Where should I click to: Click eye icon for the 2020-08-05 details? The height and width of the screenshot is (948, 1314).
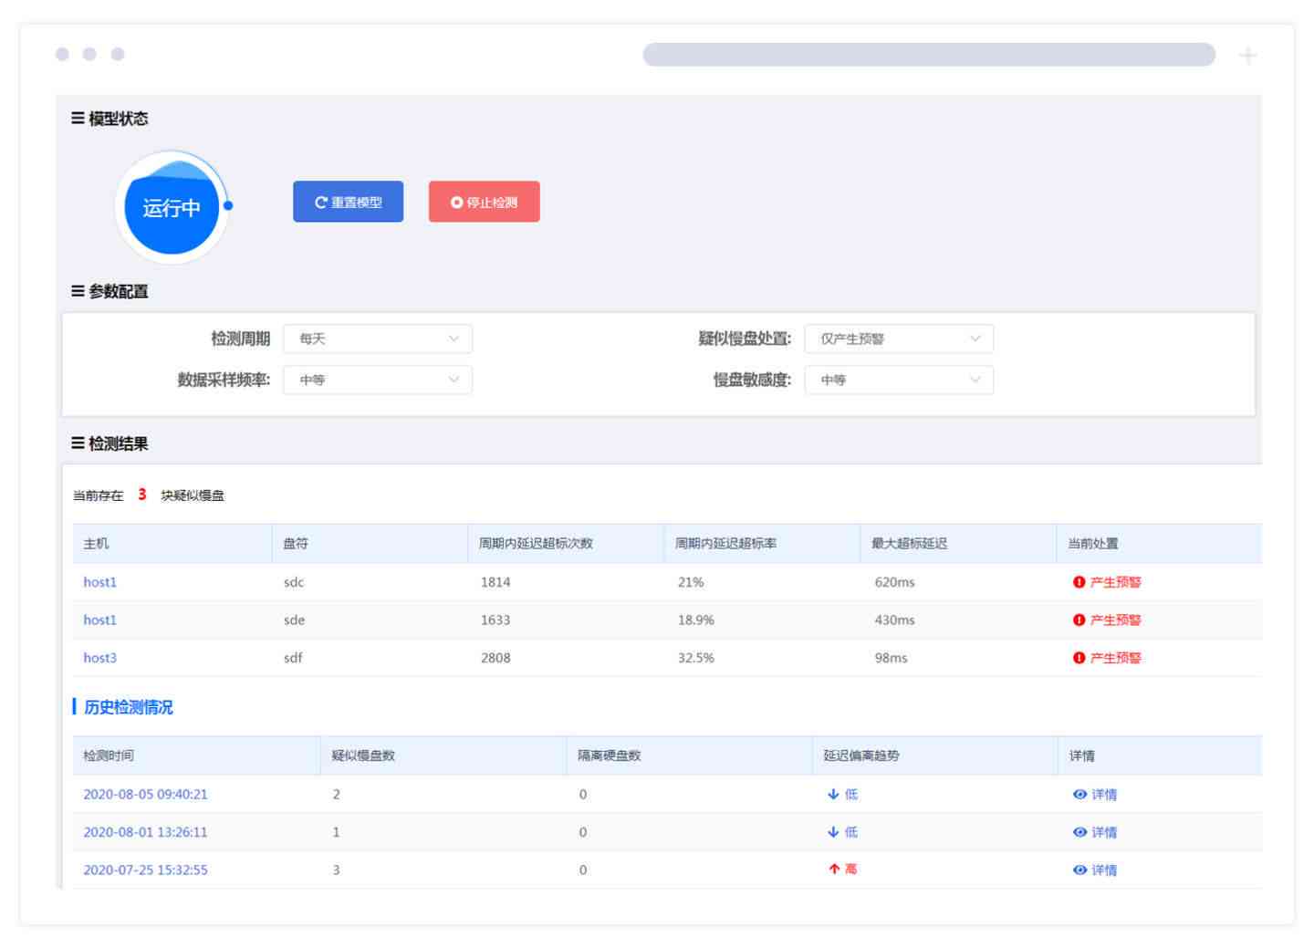[x=1079, y=795]
